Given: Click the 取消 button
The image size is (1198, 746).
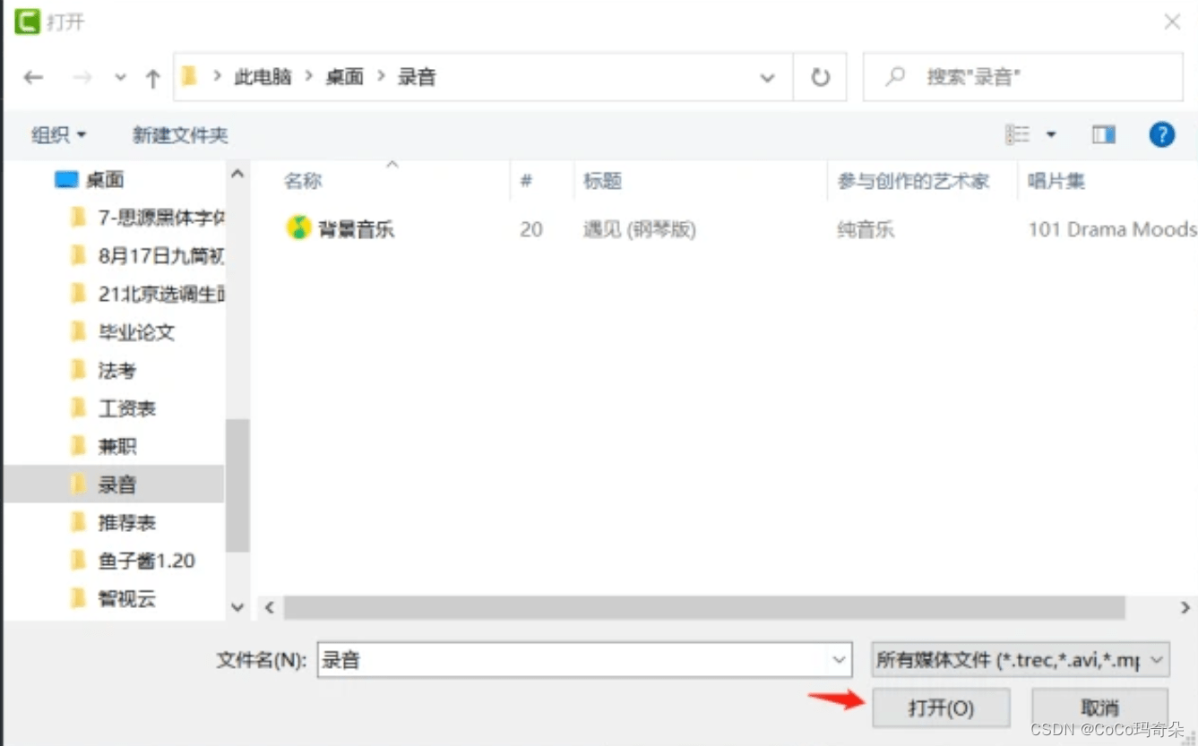Looking at the screenshot, I should pos(1099,707).
